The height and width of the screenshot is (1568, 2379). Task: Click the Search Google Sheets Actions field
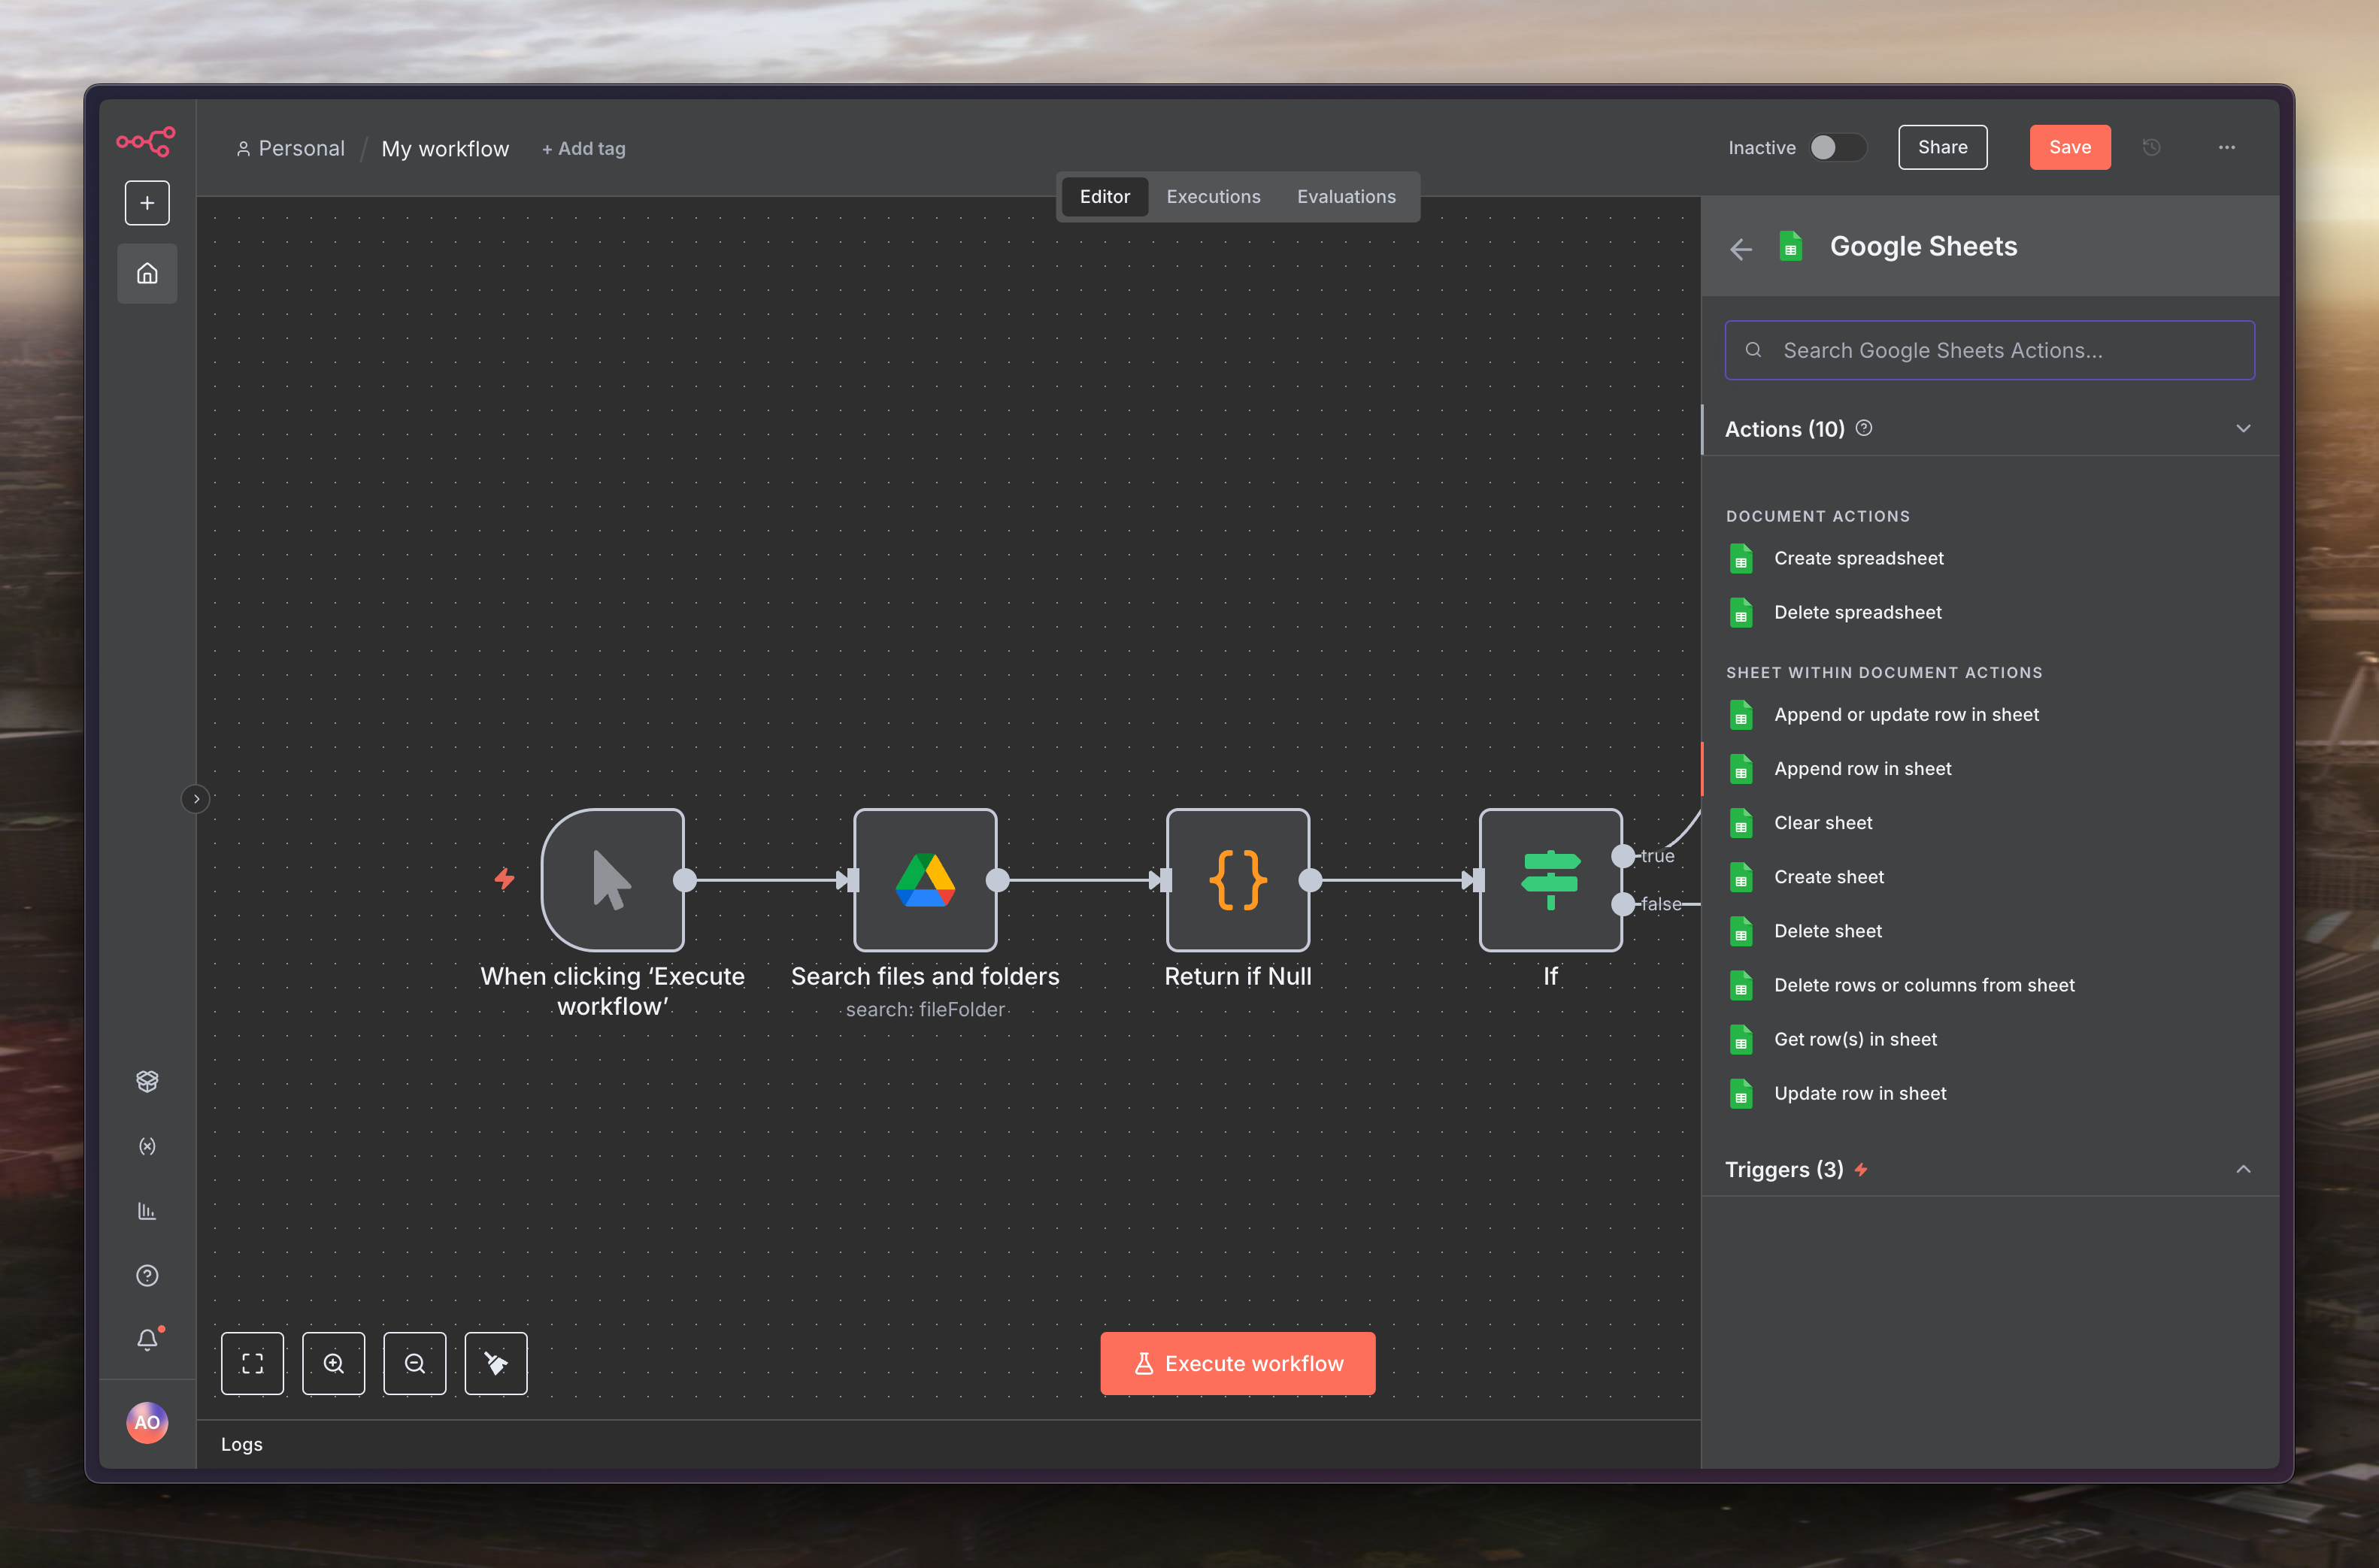pyautogui.click(x=1990, y=350)
